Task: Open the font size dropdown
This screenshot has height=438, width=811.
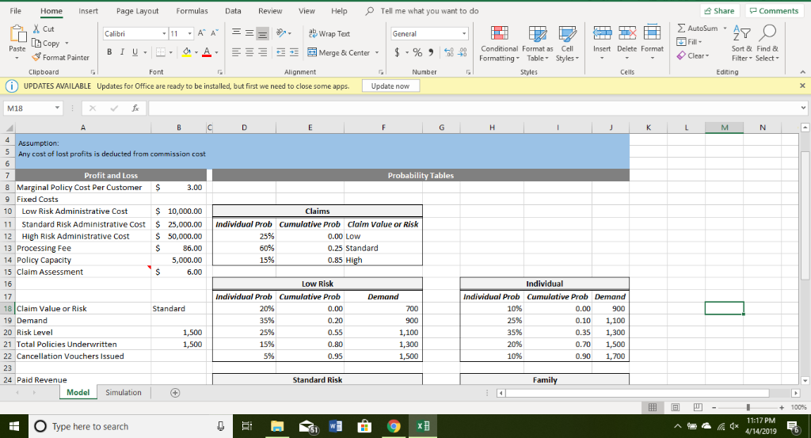Action: [x=190, y=33]
